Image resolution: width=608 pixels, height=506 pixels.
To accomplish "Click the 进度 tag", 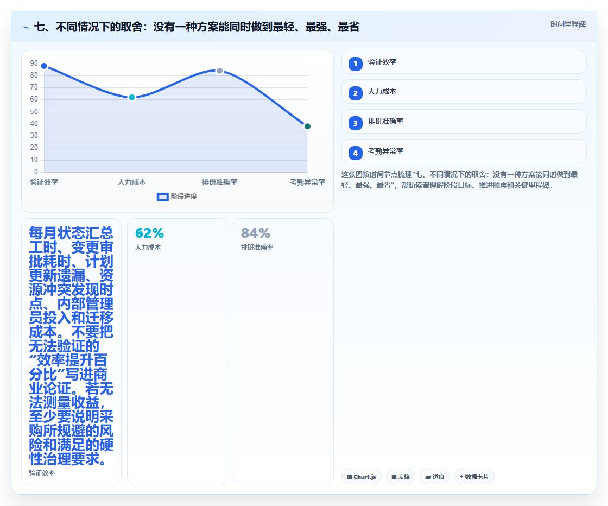I will [x=435, y=477].
